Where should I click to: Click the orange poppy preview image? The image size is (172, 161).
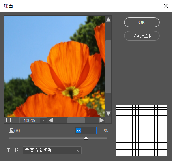54,66
